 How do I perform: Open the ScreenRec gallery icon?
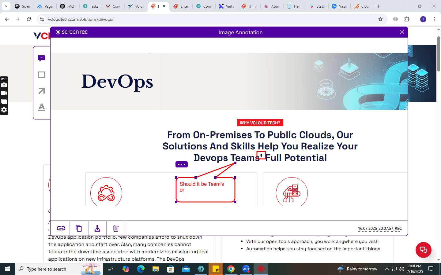(x=4, y=101)
